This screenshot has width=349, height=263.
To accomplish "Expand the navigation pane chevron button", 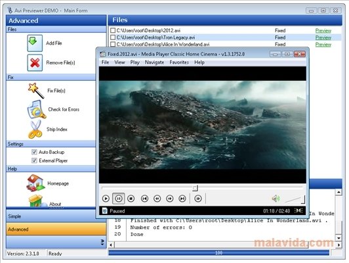I will tap(102, 242).
